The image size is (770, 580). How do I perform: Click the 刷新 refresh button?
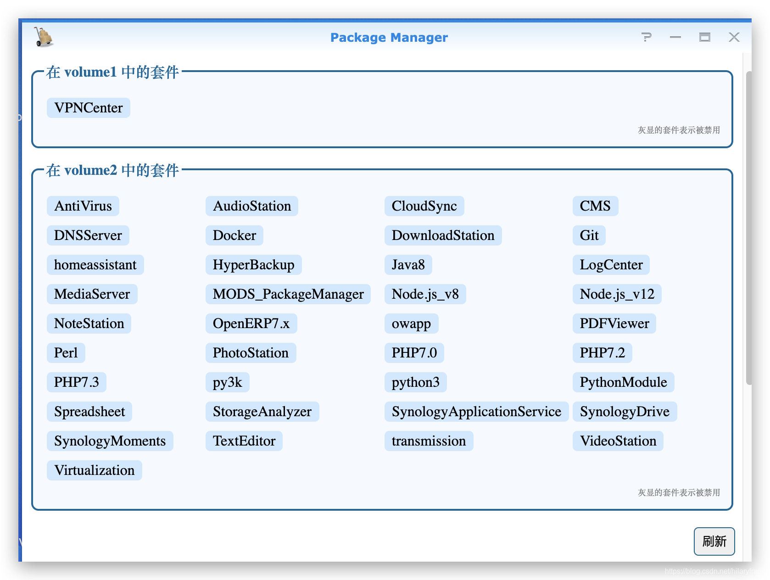tap(714, 541)
